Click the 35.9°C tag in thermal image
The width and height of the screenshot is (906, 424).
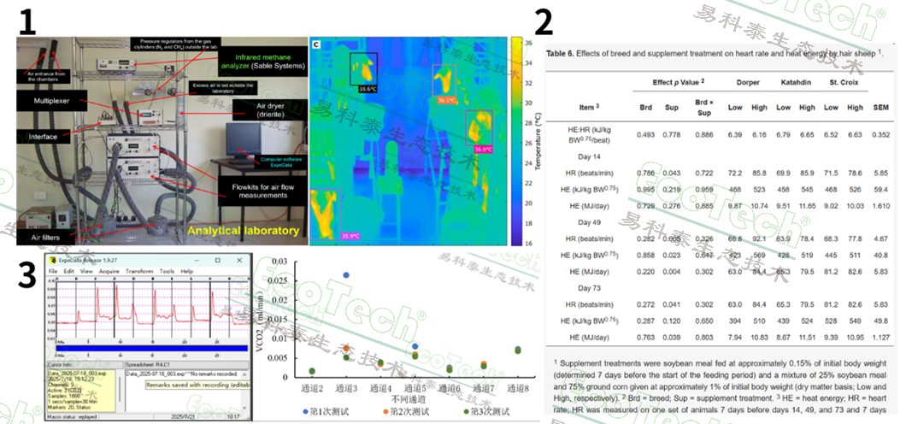(x=349, y=236)
